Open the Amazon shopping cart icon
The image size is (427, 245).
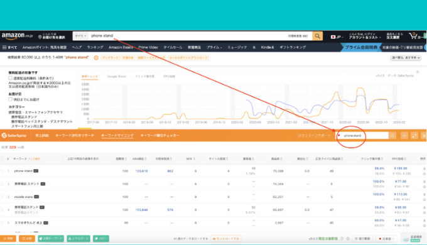(x=413, y=36)
